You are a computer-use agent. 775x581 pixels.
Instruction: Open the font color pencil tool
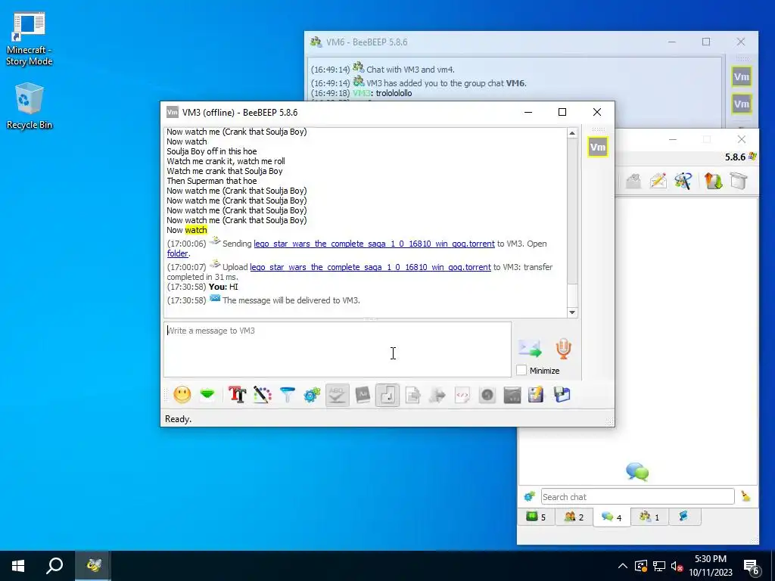(263, 395)
